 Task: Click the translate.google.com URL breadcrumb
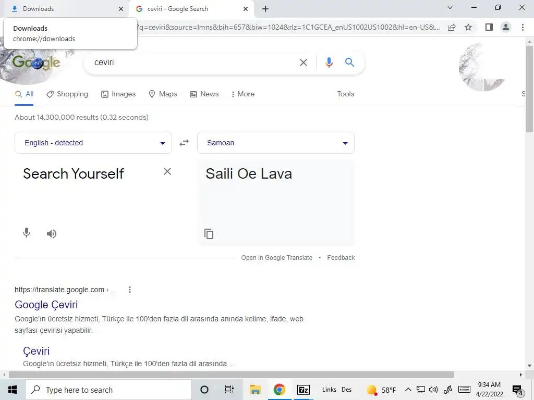[65, 290]
